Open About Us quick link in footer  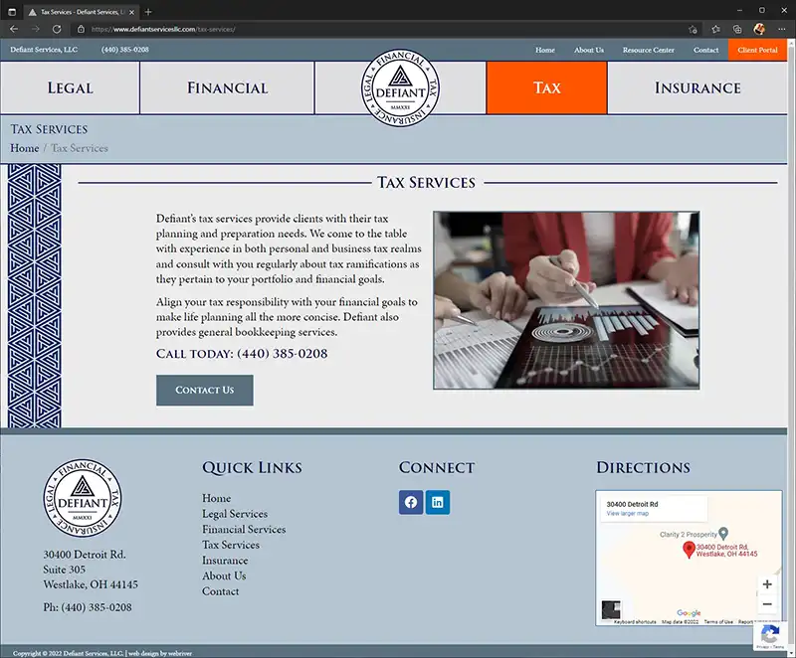tap(224, 576)
